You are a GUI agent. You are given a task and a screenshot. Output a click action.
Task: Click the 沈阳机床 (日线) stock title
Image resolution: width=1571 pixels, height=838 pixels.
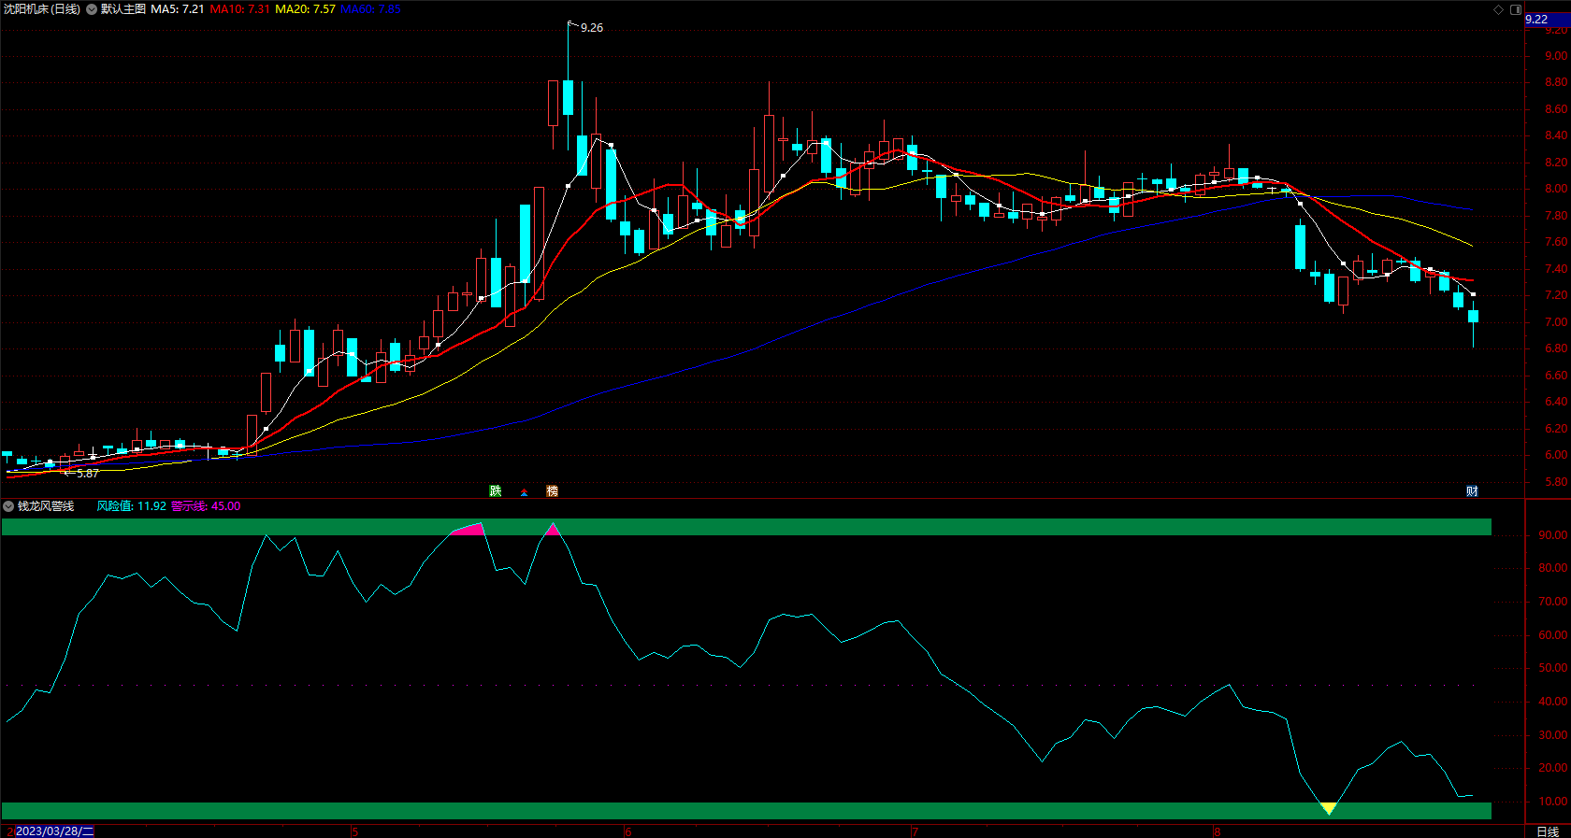(x=42, y=9)
